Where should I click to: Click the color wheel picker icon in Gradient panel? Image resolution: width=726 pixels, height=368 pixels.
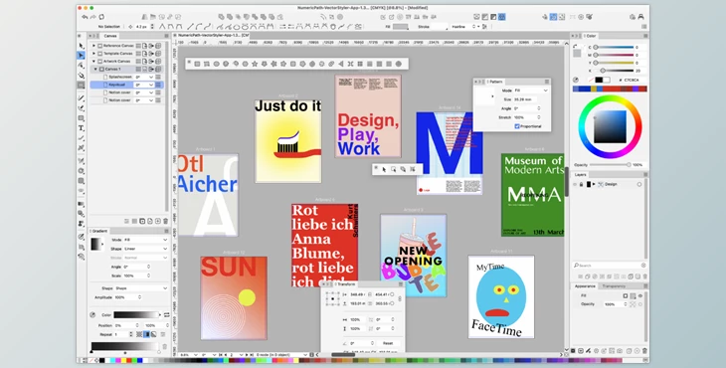coord(92,314)
